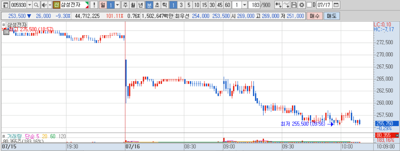This screenshot has height=151, width=400.
Task: Choose the 15-minute interval tab
Action: point(204,5)
